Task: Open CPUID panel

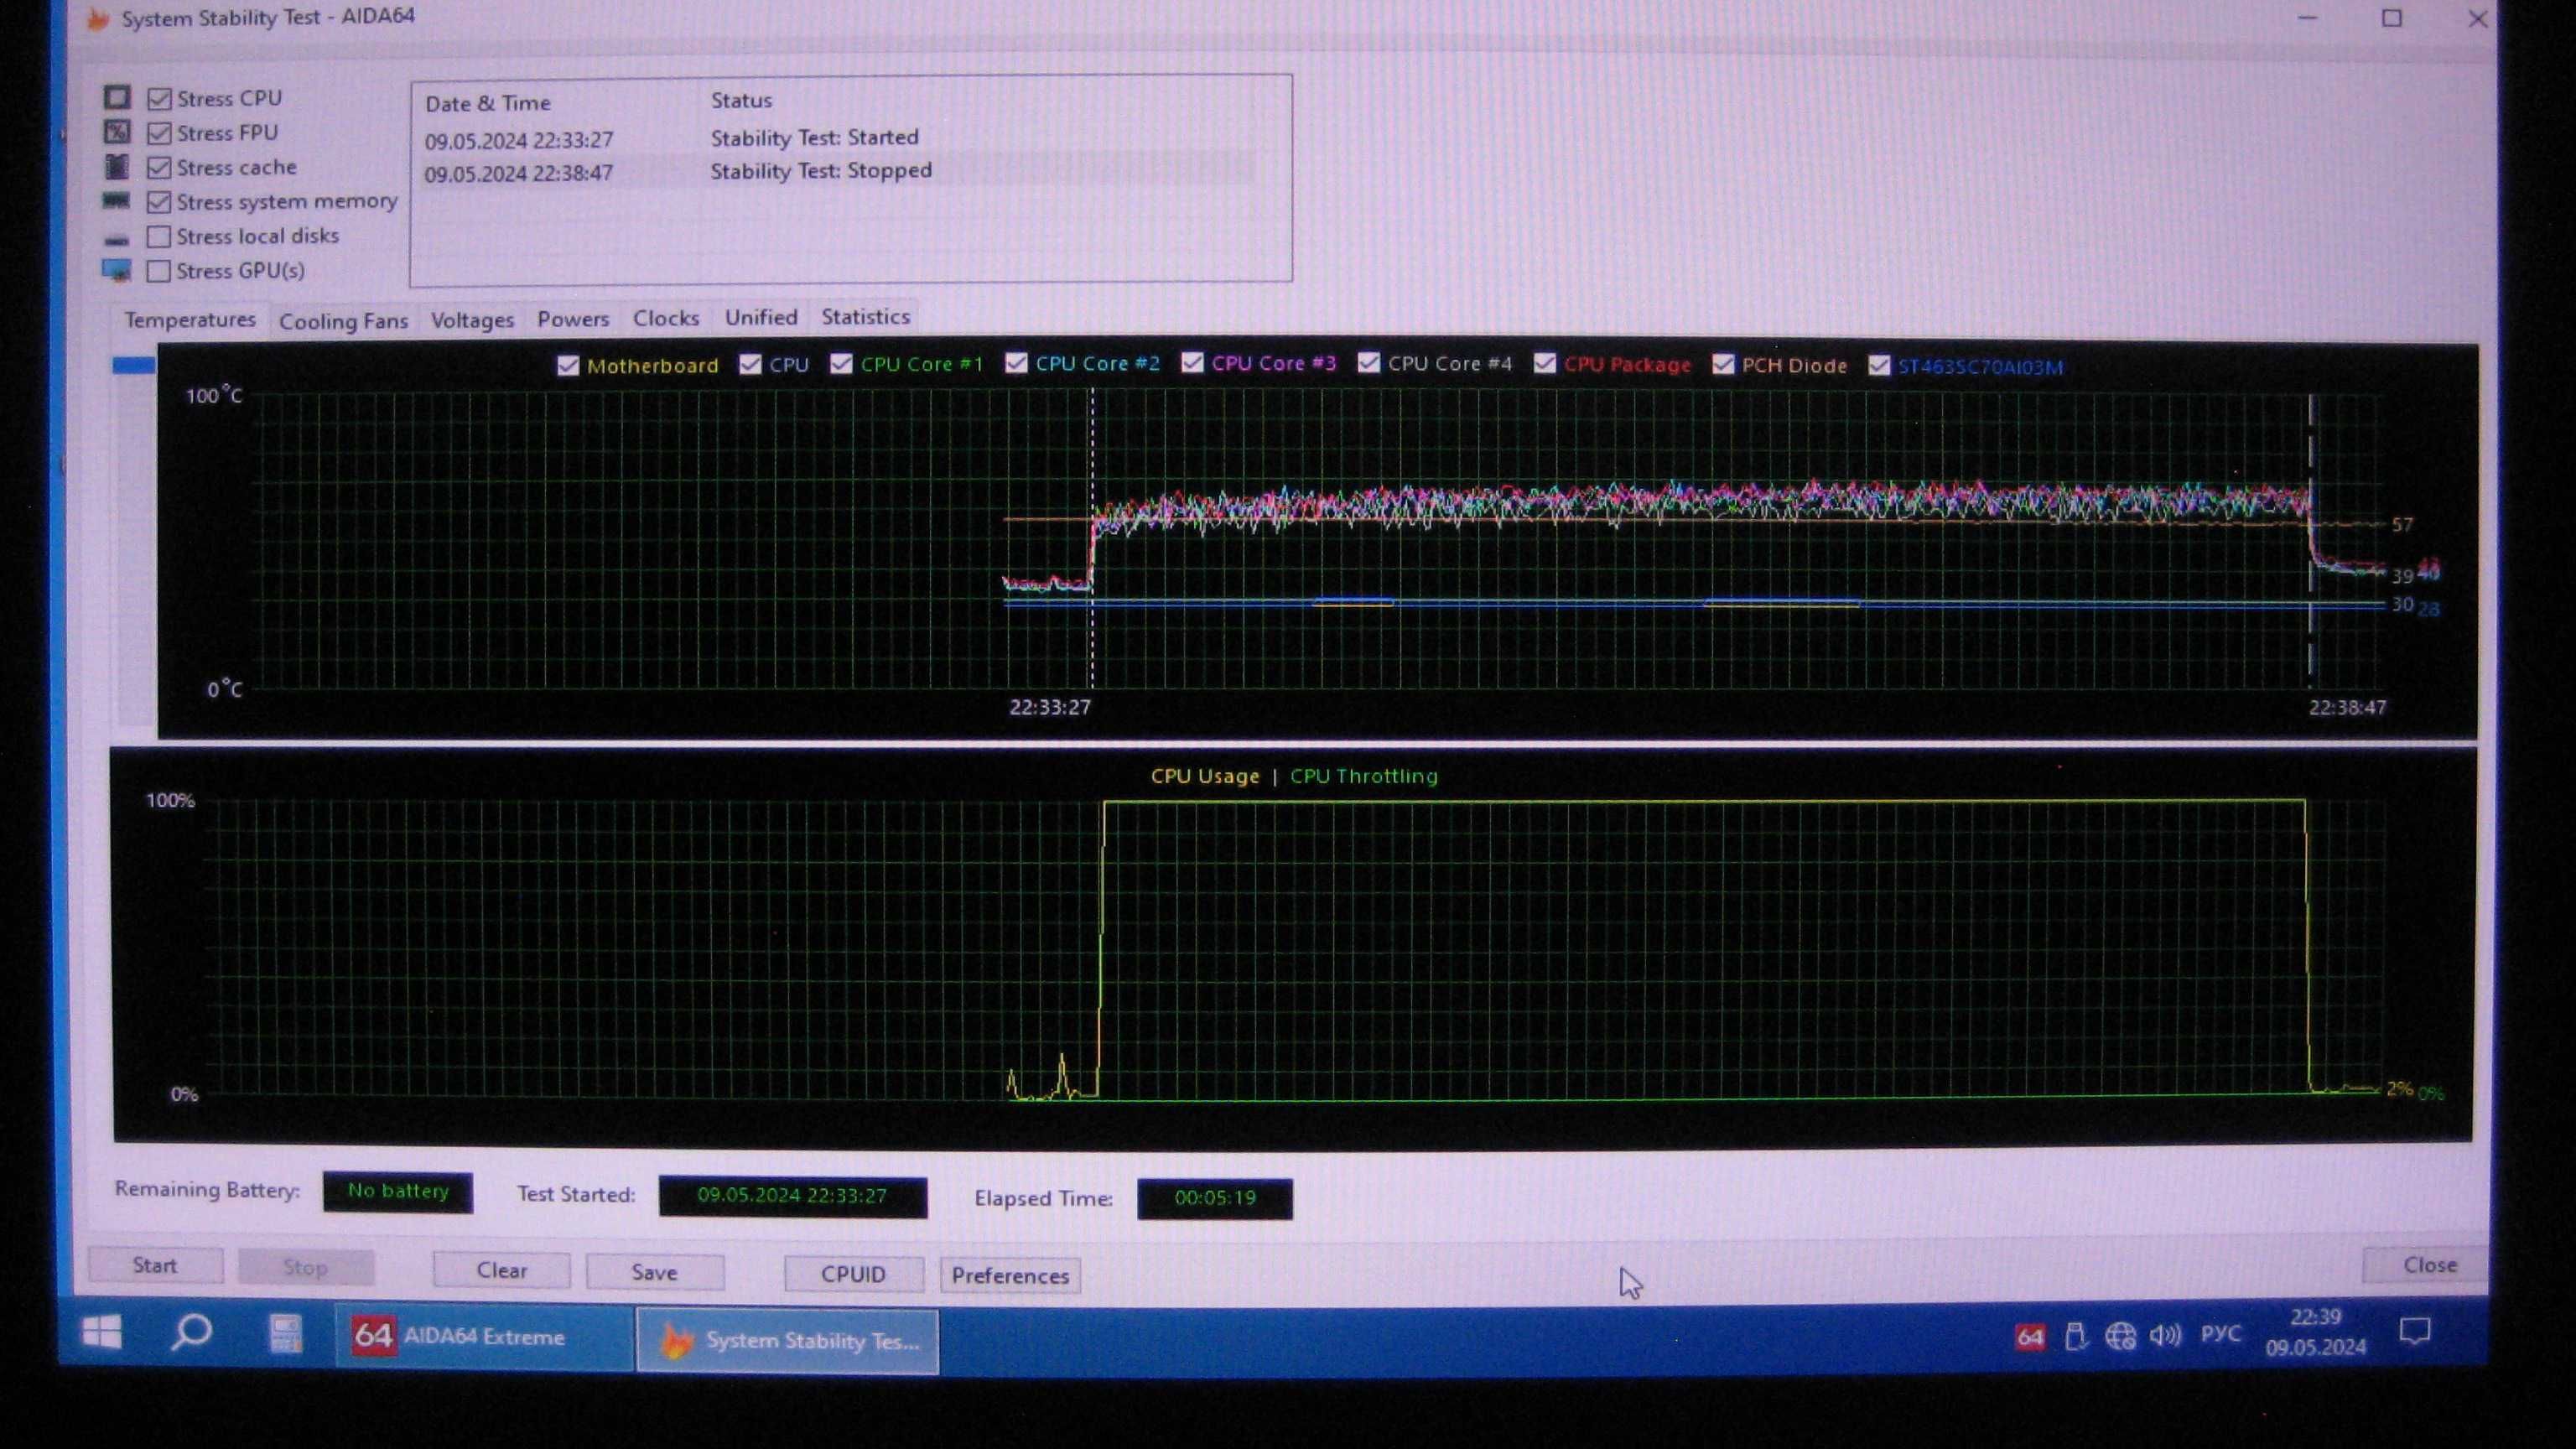Action: (x=853, y=1275)
